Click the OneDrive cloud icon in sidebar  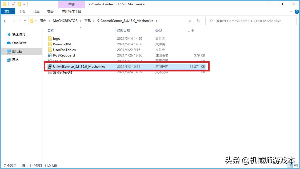click(x=9, y=43)
